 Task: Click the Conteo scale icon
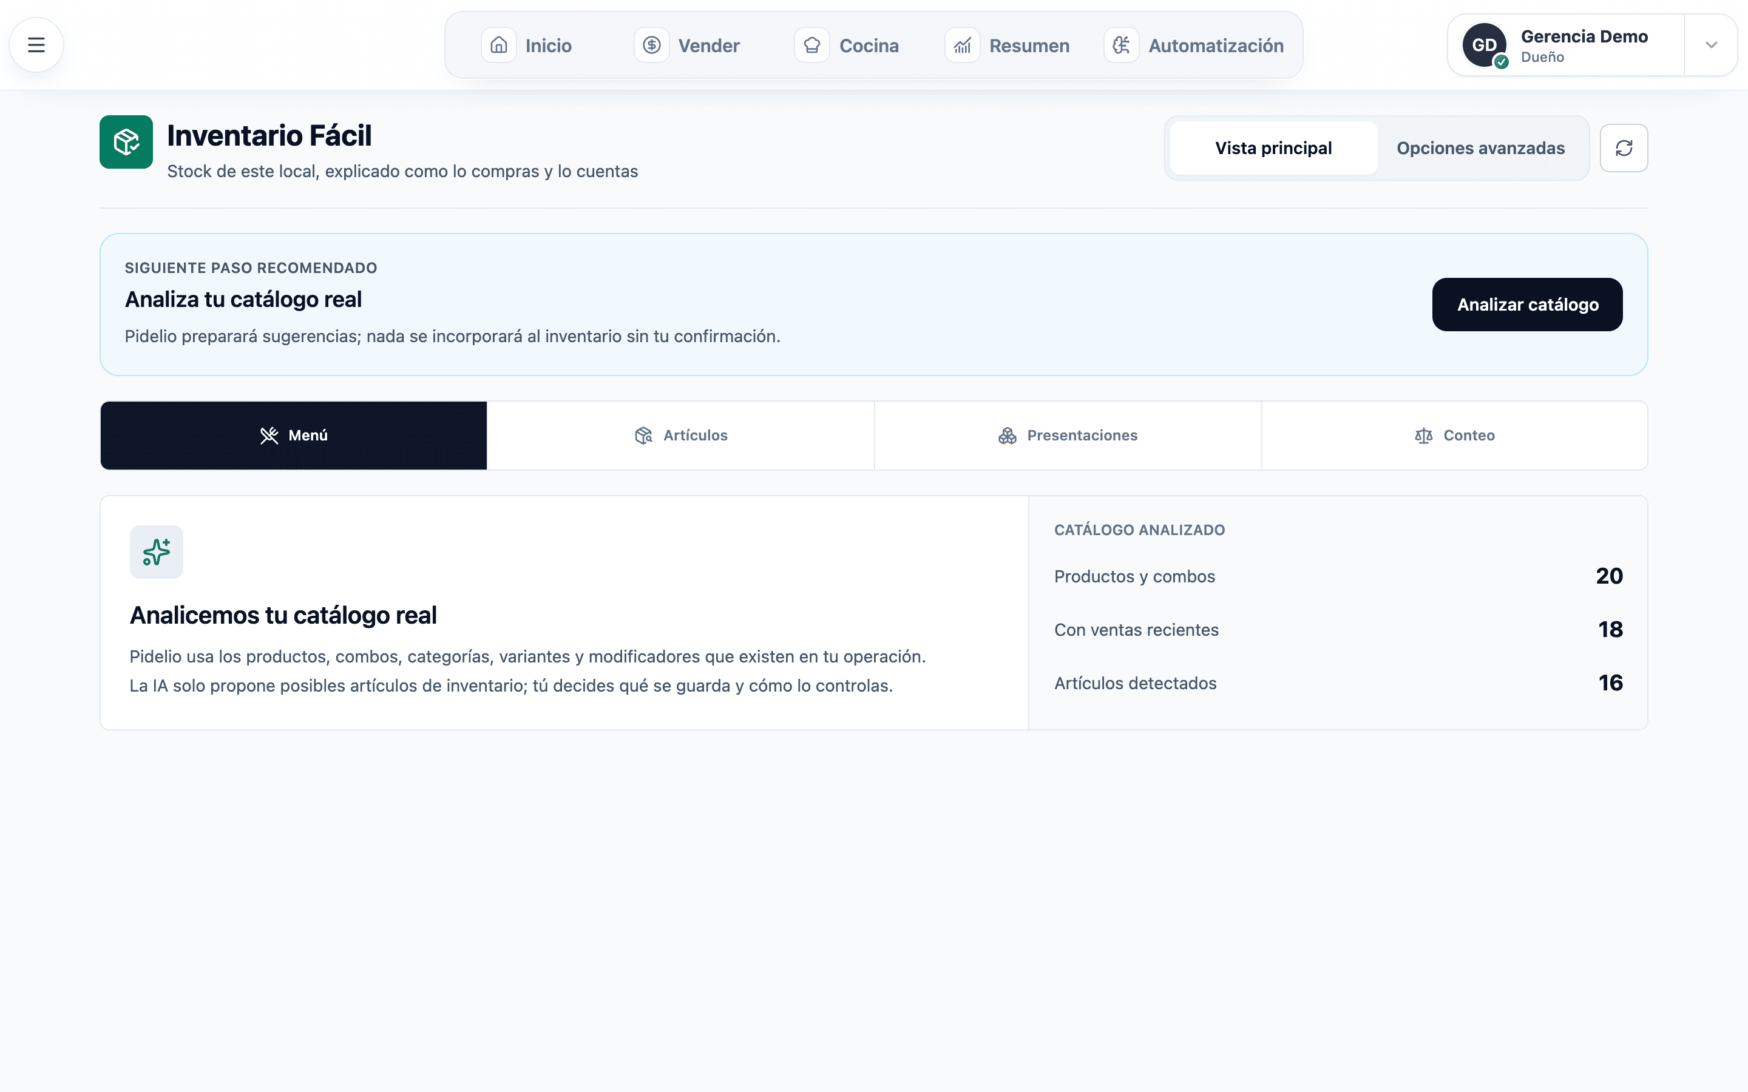click(x=1424, y=436)
